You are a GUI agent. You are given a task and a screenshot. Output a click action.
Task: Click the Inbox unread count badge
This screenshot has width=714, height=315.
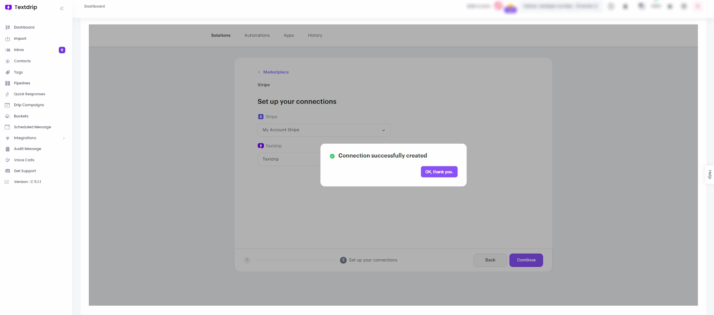62,50
